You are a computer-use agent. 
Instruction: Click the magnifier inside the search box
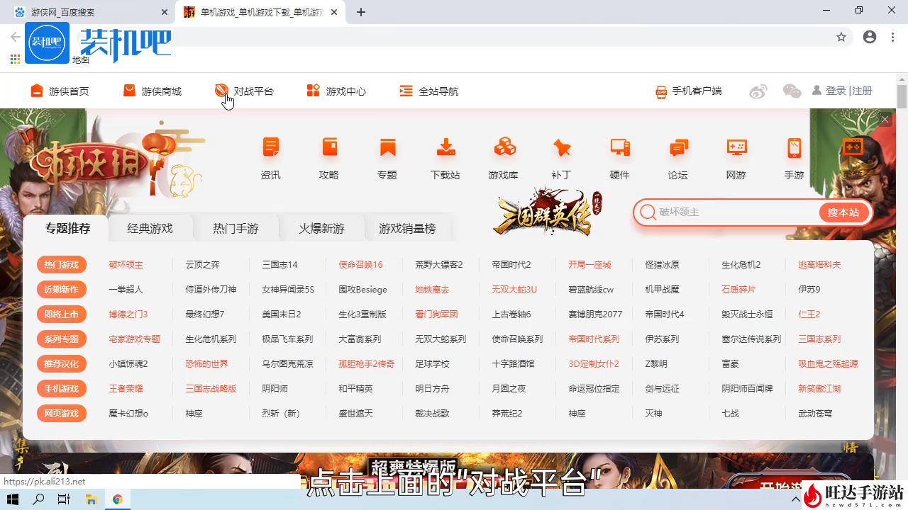[647, 212]
